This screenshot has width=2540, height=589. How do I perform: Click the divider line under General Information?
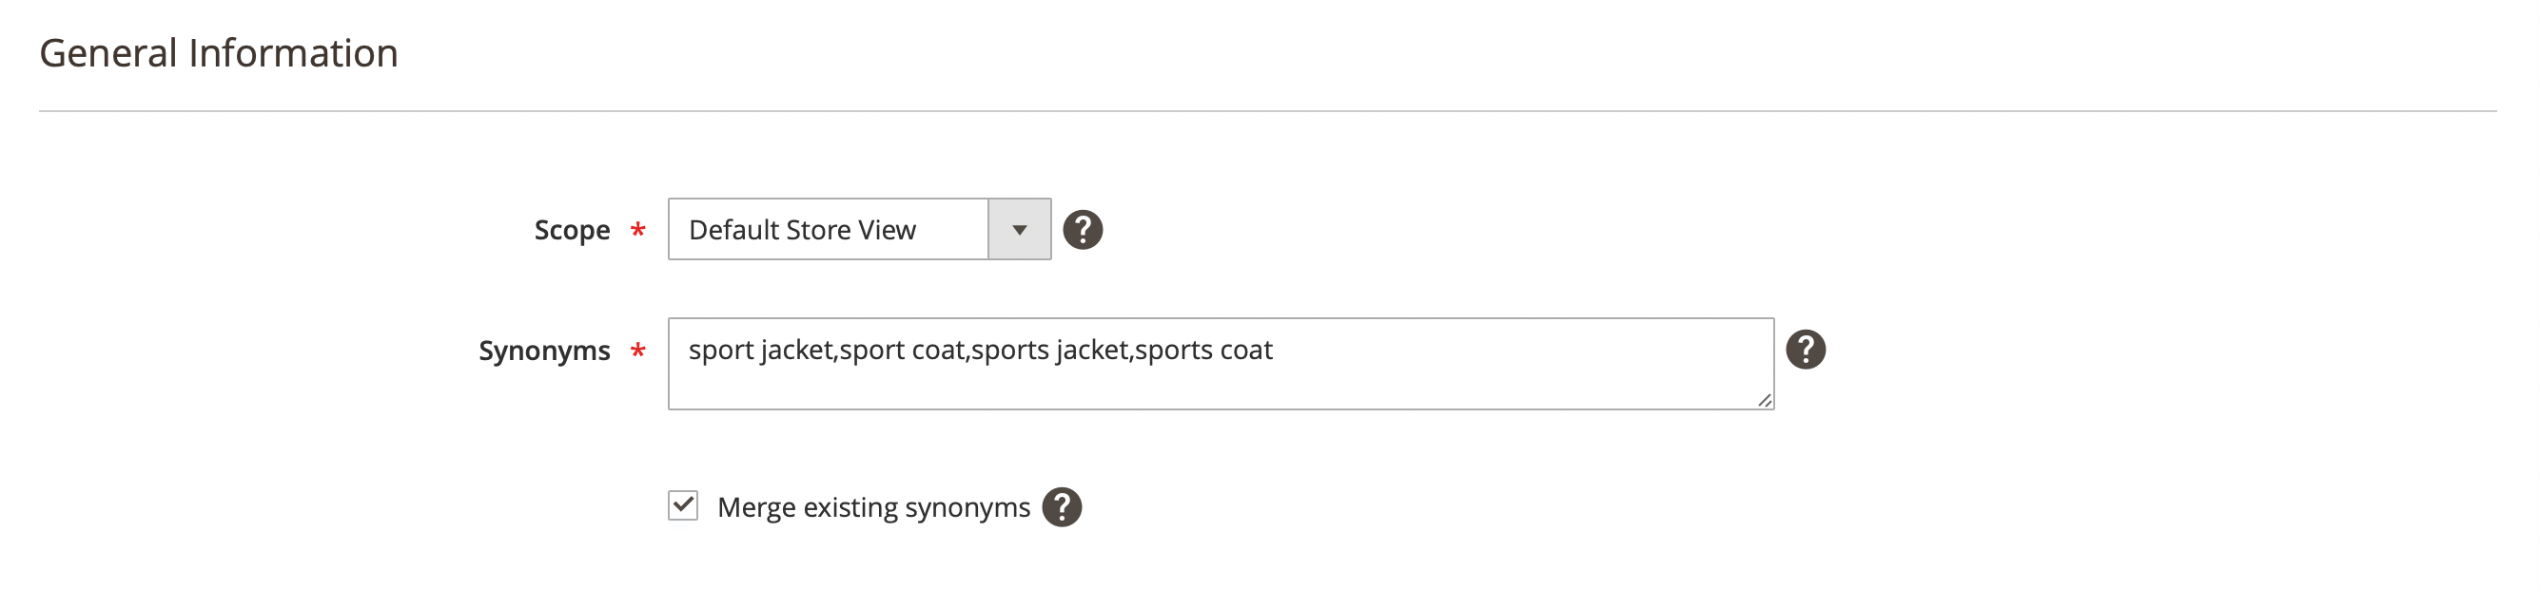point(1267,111)
